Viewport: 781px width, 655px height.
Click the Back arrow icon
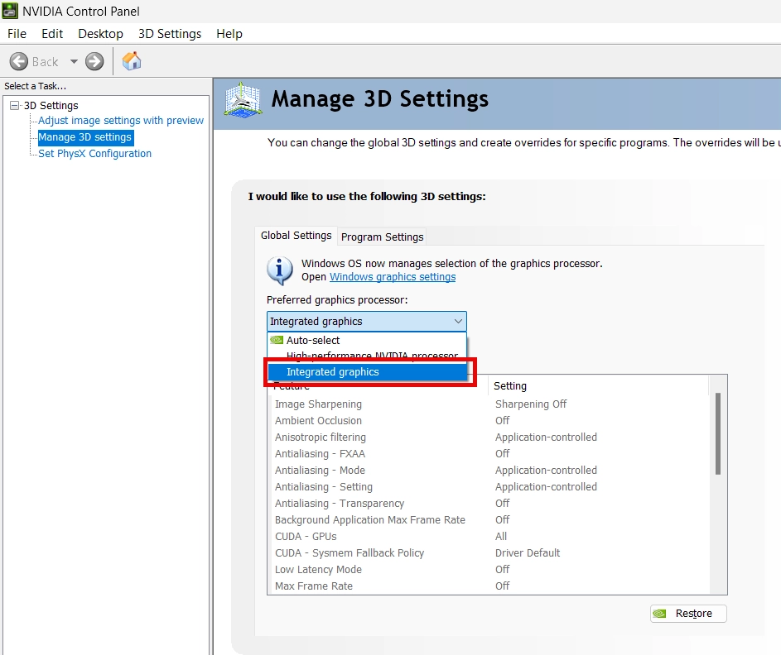[x=19, y=61]
